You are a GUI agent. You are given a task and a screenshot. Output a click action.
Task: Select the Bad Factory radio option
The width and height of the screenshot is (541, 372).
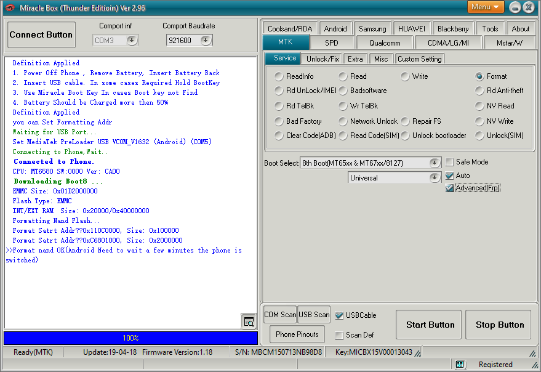[x=298, y=121]
